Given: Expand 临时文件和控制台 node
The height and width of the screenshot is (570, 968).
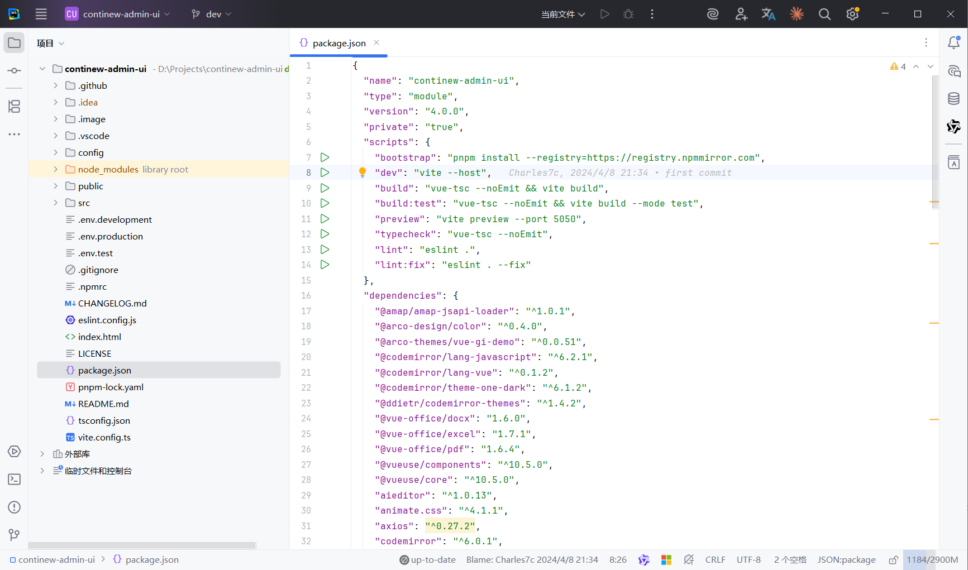Looking at the screenshot, I should (42, 471).
